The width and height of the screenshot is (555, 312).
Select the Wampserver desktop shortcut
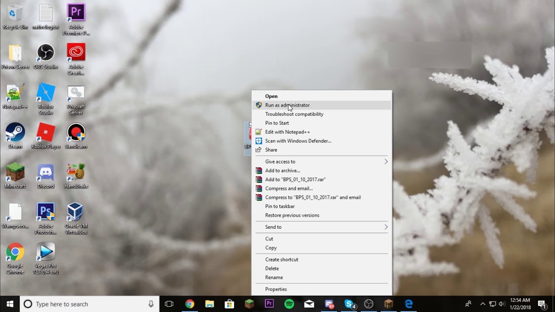[x=15, y=216]
